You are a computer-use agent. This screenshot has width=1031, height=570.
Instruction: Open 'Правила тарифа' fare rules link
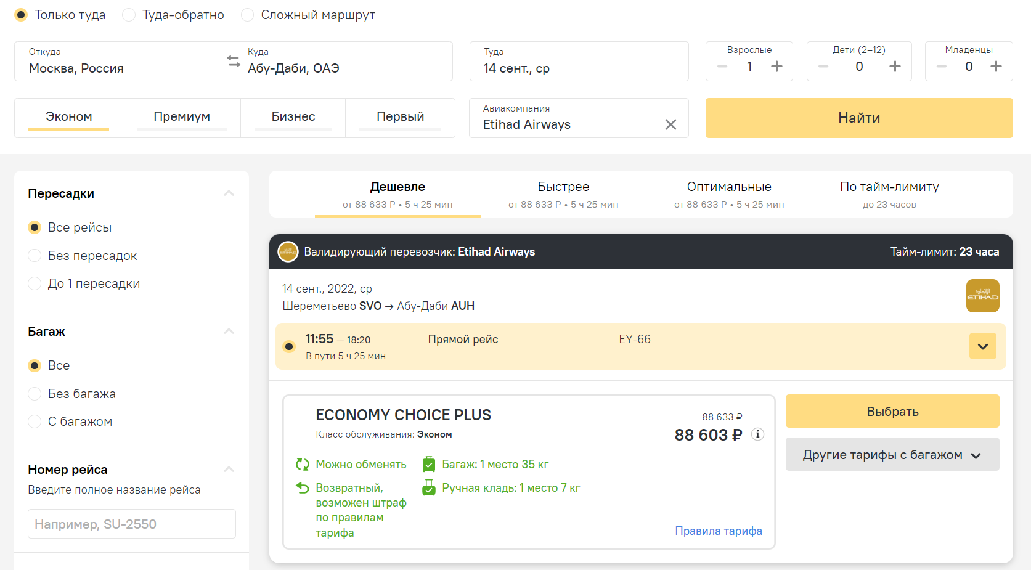(718, 531)
